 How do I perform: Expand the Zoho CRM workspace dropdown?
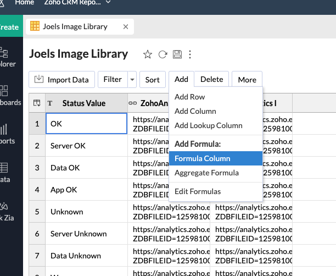[x=108, y=3]
